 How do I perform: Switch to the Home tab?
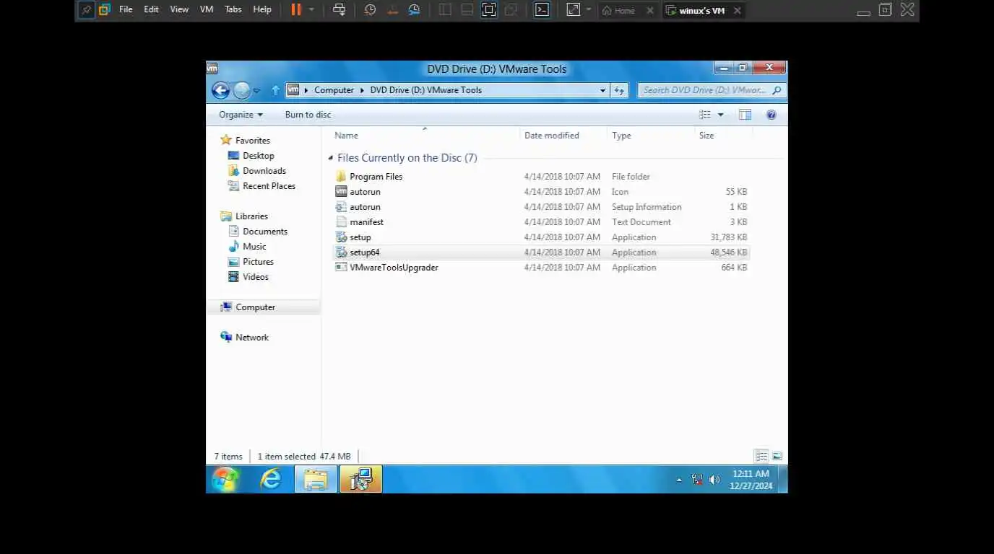point(619,11)
